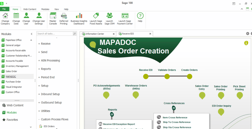The width and height of the screenshot is (252, 129).
Task: Expand the Inbound Setup group
Action: tap(49, 94)
